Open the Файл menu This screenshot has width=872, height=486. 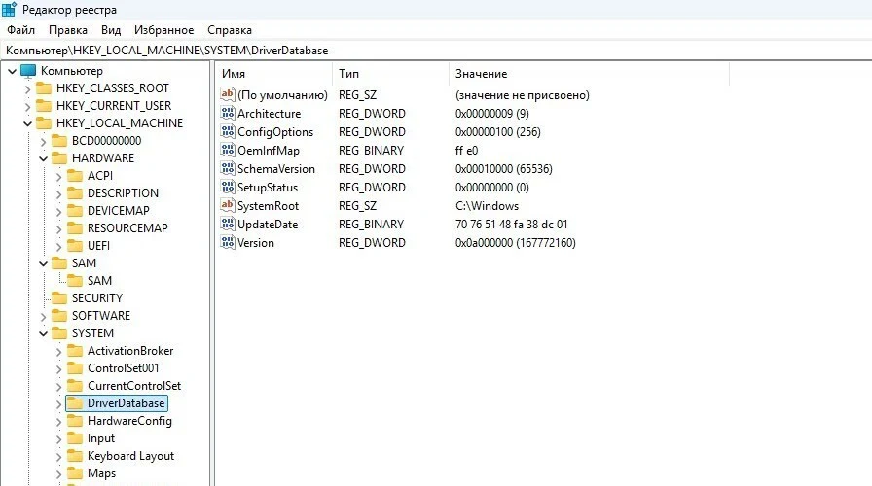point(20,30)
